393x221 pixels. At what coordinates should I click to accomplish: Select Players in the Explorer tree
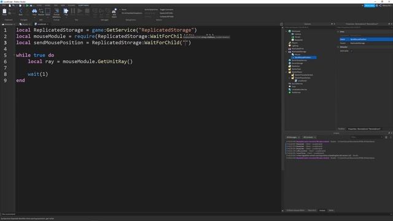295,43
